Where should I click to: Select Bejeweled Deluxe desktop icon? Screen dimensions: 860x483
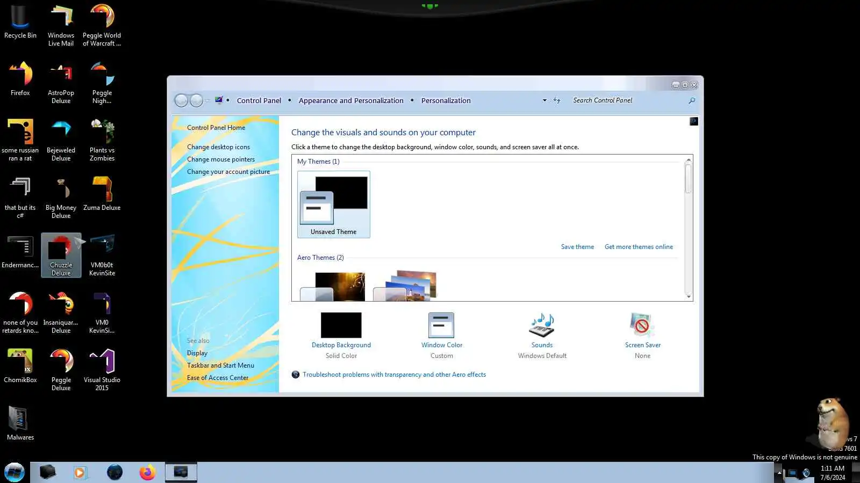click(x=61, y=141)
